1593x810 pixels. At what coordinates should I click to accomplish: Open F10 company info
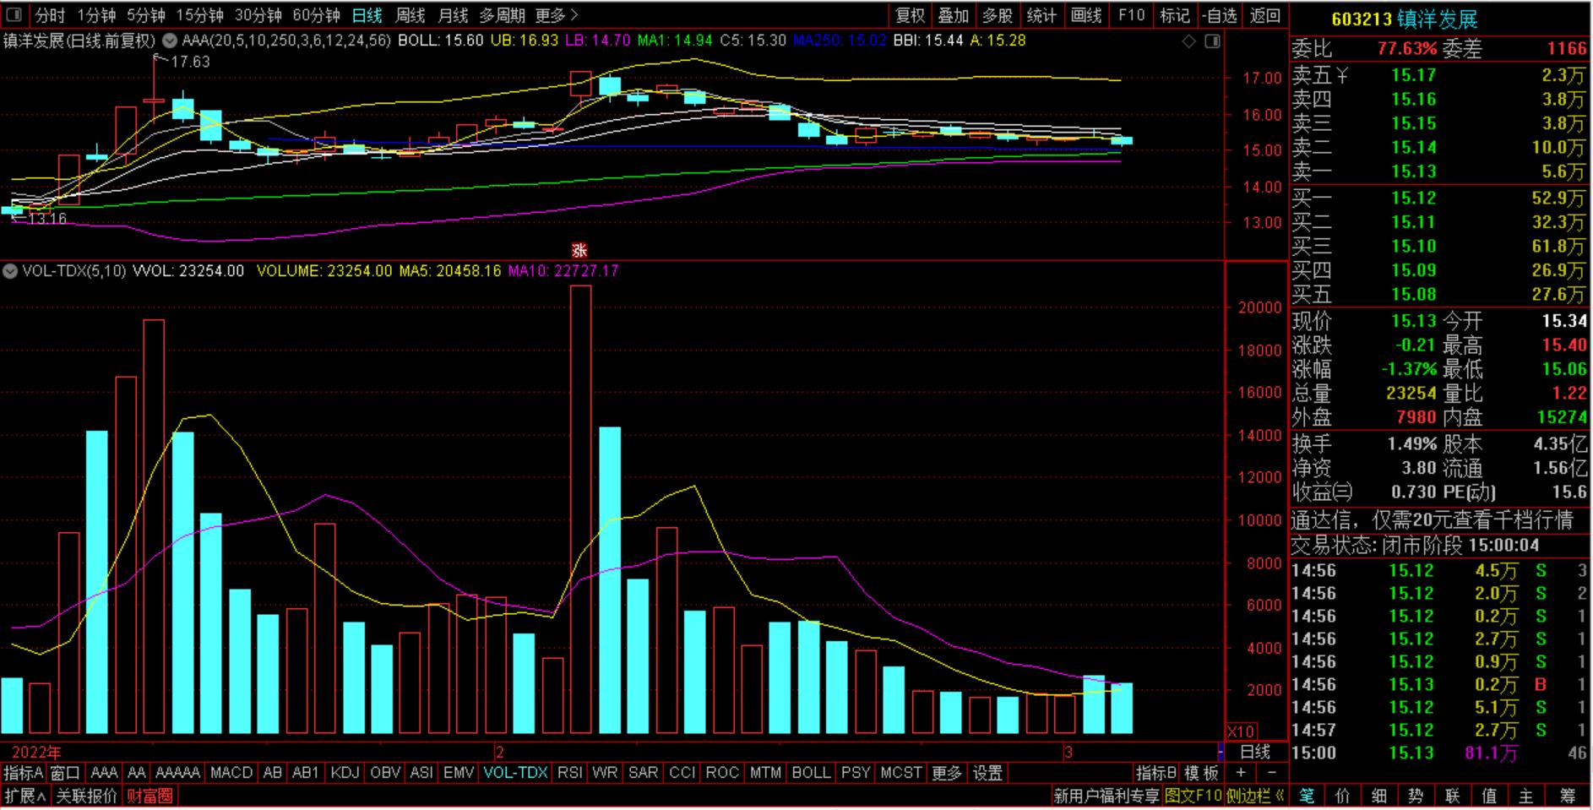tap(1131, 15)
